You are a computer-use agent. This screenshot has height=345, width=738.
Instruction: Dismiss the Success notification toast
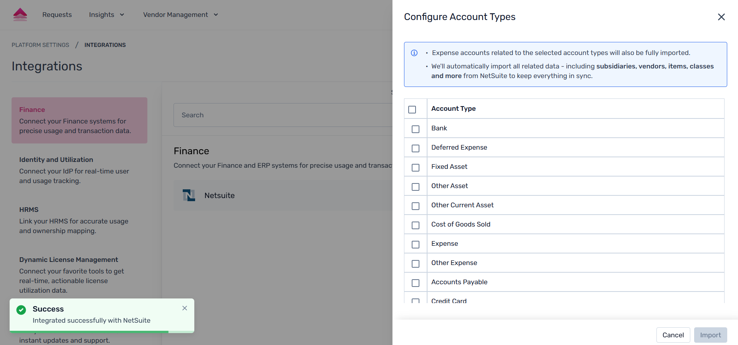pyautogui.click(x=185, y=308)
